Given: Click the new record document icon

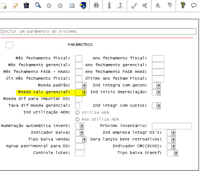Looking at the screenshot, I should click(x=4, y=6).
